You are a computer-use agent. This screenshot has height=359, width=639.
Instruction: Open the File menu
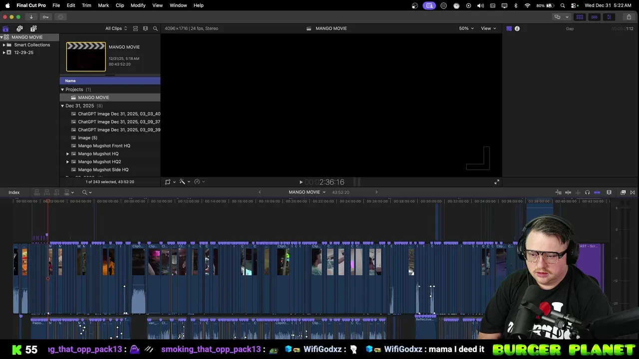56,5
